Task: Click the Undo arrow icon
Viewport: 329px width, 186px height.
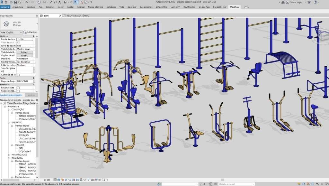Action: (x=26, y=2)
